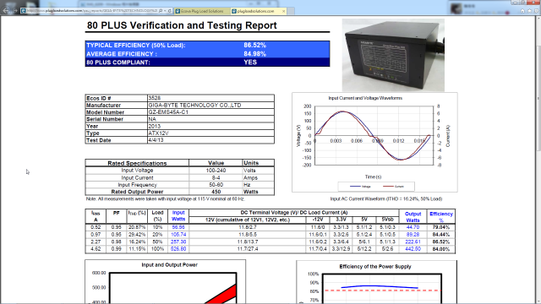Click the power supply product photo
Screen dimensions: 541x304
(393, 55)
